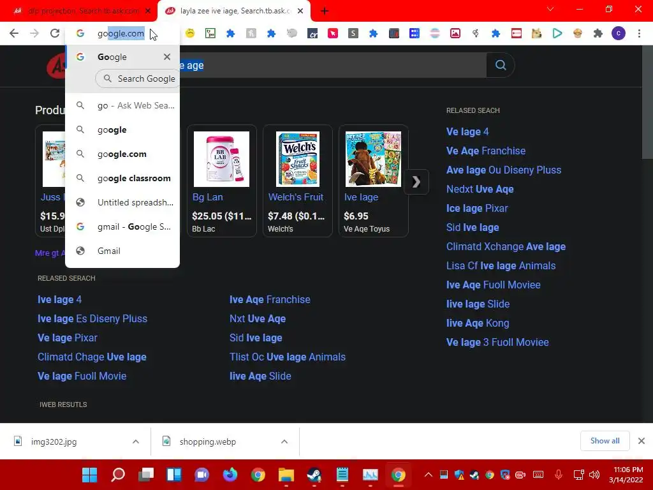This screenshot has width=653, height=490.
Task: Open File Explorer from the taskbar
Action: tap(286, 475)
